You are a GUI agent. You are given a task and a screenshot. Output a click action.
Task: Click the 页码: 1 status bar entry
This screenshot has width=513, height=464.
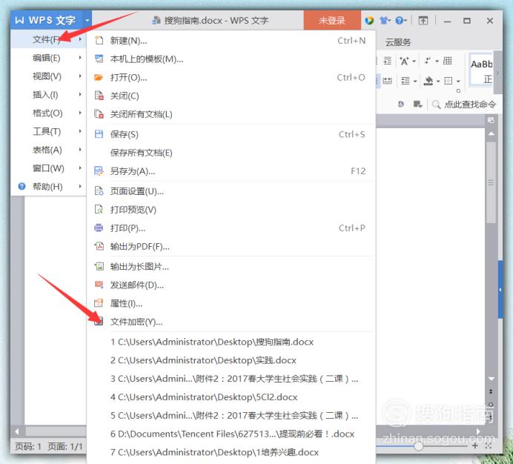pyautogui.click(x=28, y=446)
